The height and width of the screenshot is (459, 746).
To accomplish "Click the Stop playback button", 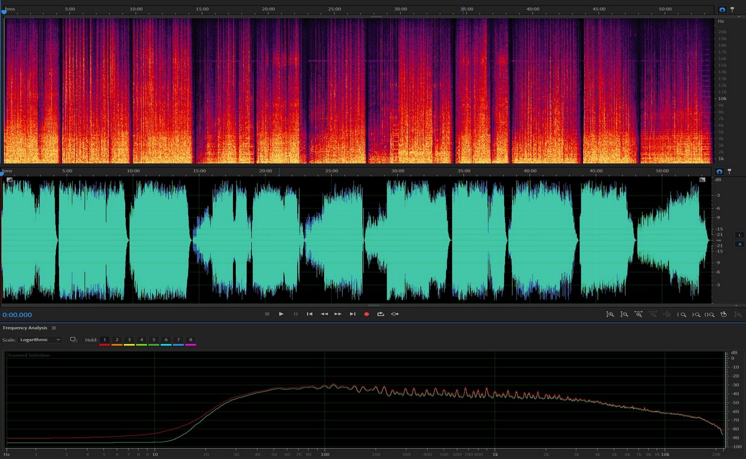I will 267,314.
